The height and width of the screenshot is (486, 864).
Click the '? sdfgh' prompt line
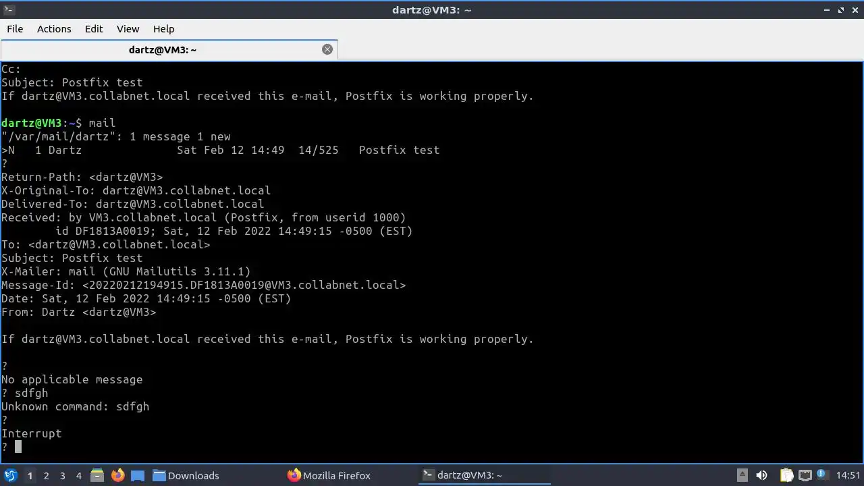click(x=24, y=393)
